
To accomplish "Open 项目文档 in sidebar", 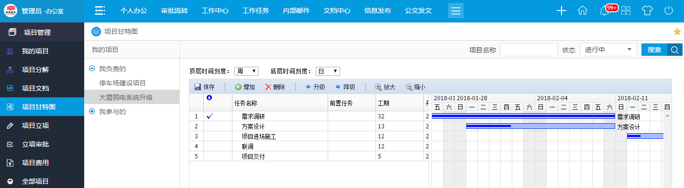I will pyautogui.click(x=42, y=88).
